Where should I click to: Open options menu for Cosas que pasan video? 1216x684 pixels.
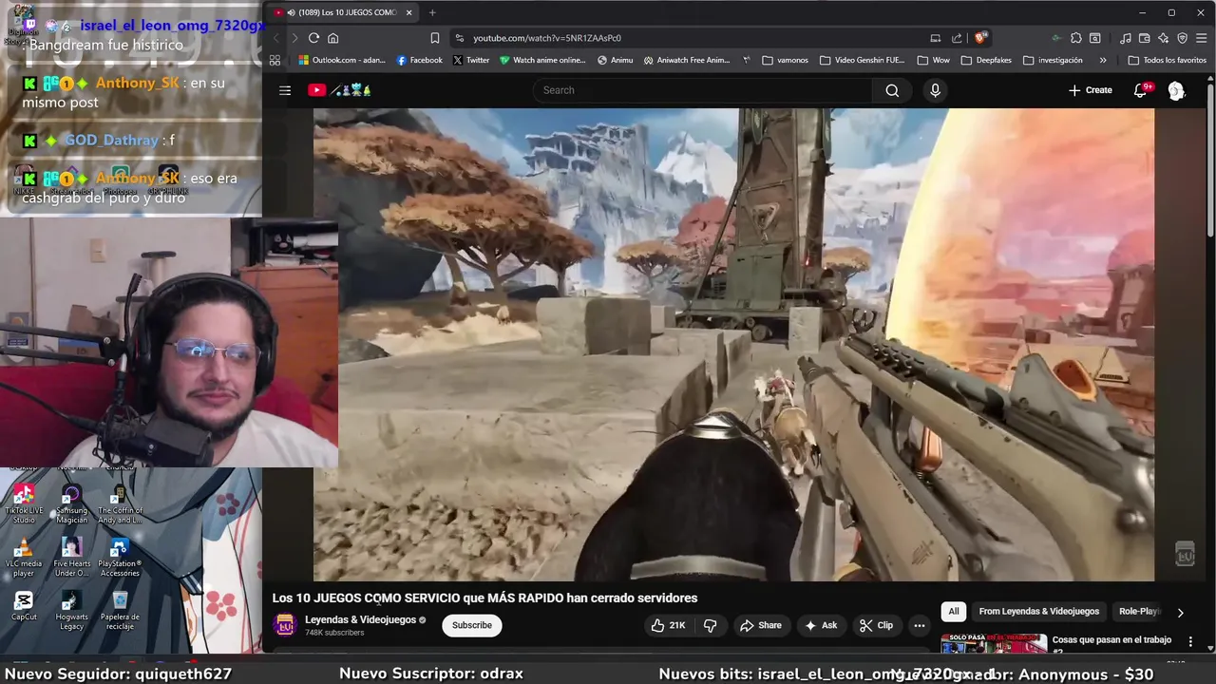tap(1190, 642)
